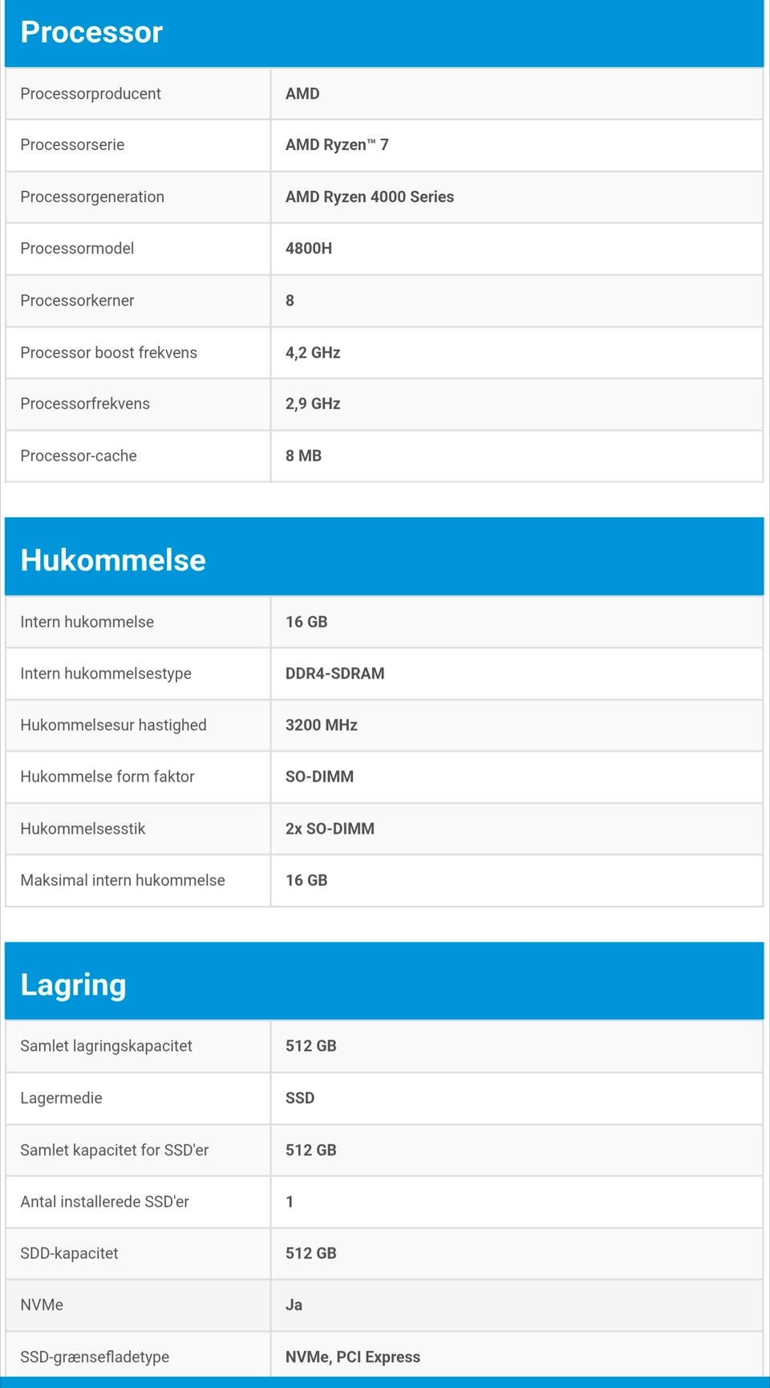Click the AMD Ryzen™ 7 value

click(x=337, y=145)
